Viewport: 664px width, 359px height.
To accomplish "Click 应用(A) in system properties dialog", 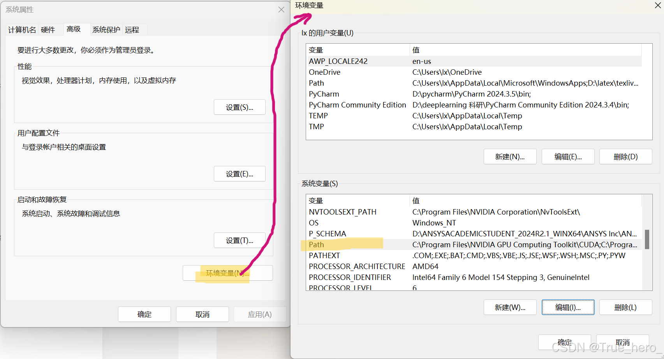I will click(x=260, y=314).
